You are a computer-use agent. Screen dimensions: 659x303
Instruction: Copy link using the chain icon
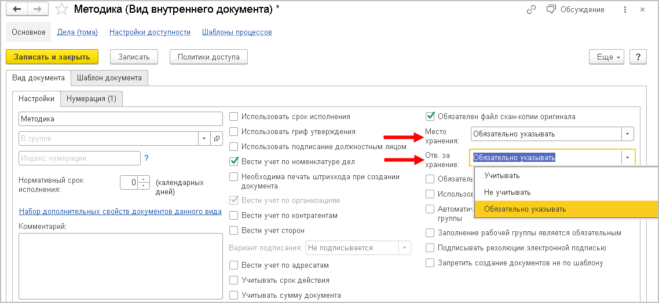pos(531,10)
